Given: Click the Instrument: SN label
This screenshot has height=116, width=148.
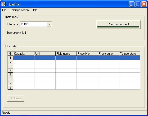Looking at the screenshot, I should pos(16,33).
